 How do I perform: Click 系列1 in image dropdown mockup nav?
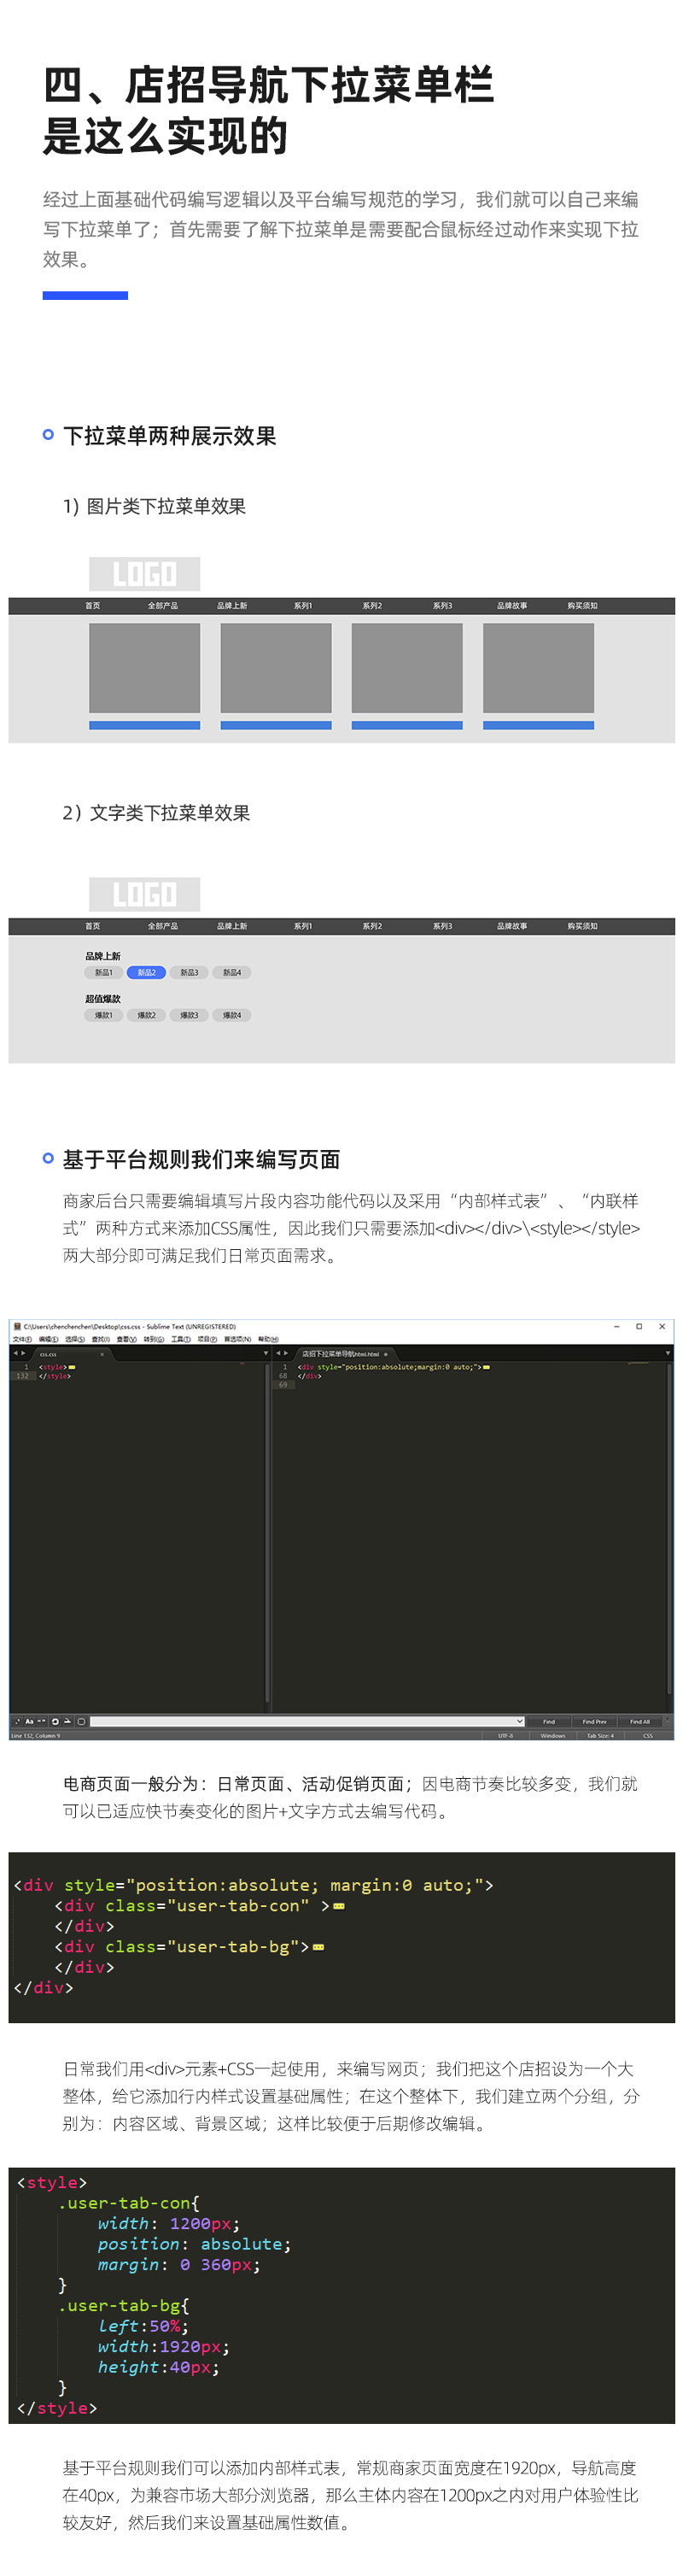pyautogui.click(x=302, y=606)
